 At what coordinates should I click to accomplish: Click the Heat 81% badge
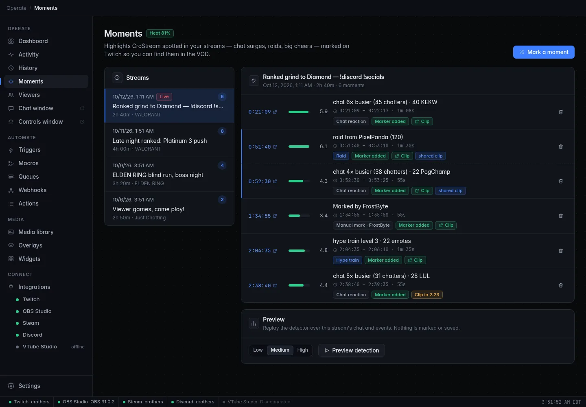(160, 33)
